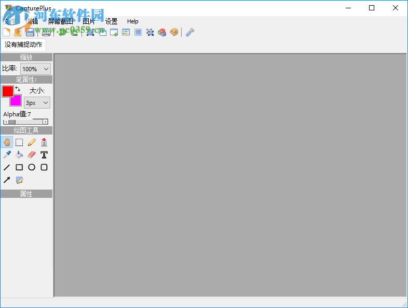Select the Eyedropper color picker tool
This screenshot has width=408, height=308.
click(x=7, y=155)
